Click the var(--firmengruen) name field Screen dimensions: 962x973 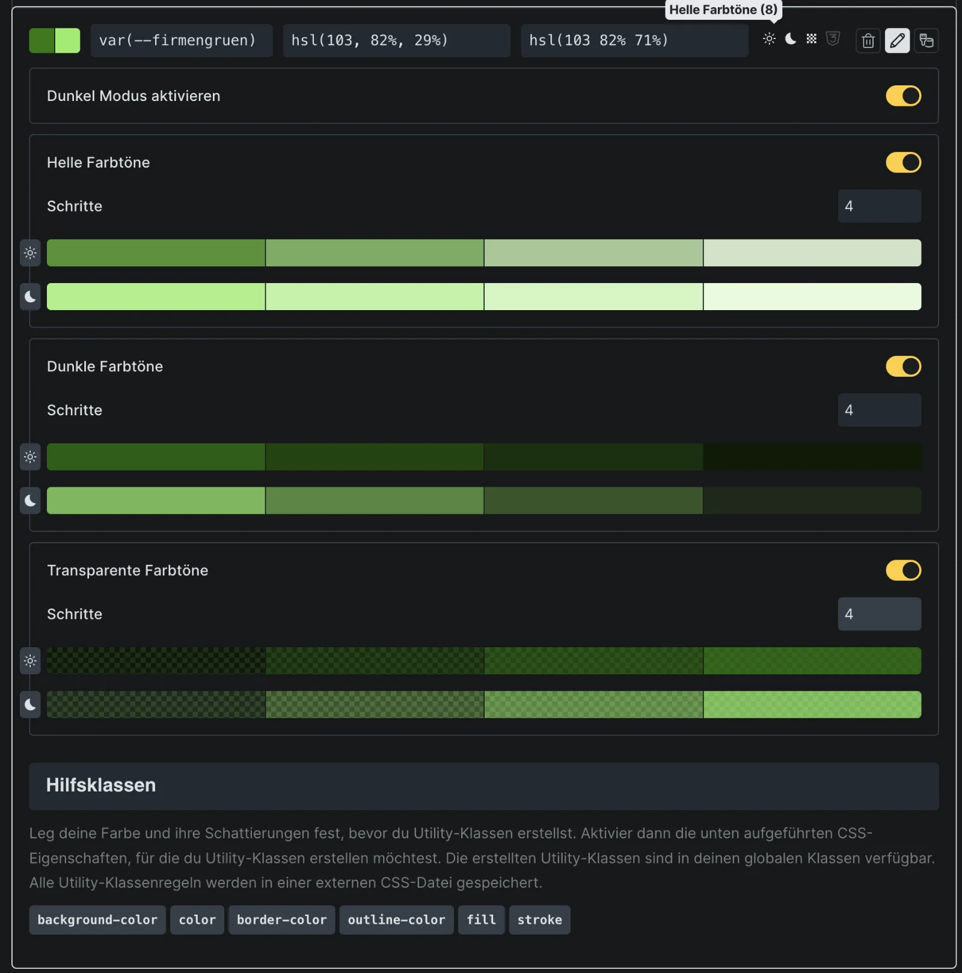tap(182, 40)
